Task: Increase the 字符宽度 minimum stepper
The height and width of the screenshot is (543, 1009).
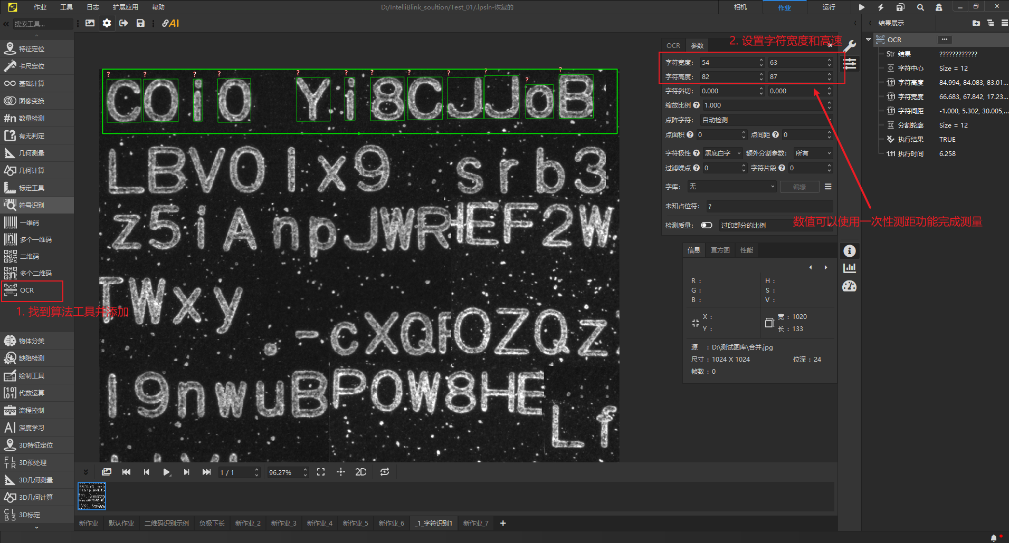Action: (761, 60)
